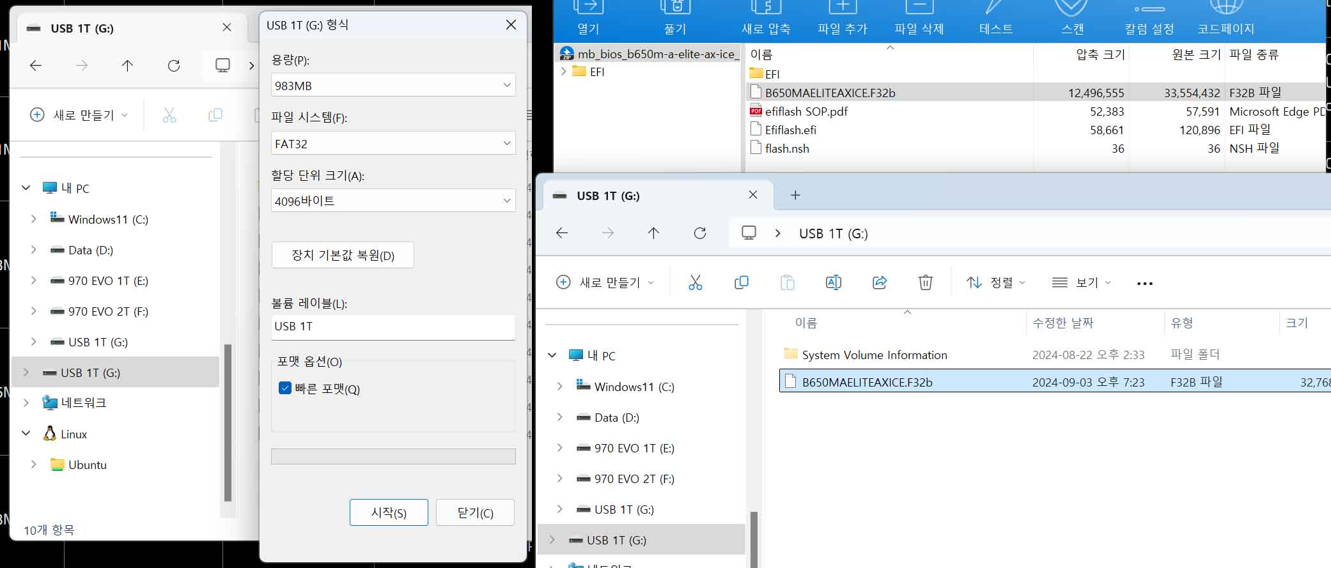Click Rename icon in right Explorer window
The height and width of the screenshot is (568, 1331).
point(834,282)
